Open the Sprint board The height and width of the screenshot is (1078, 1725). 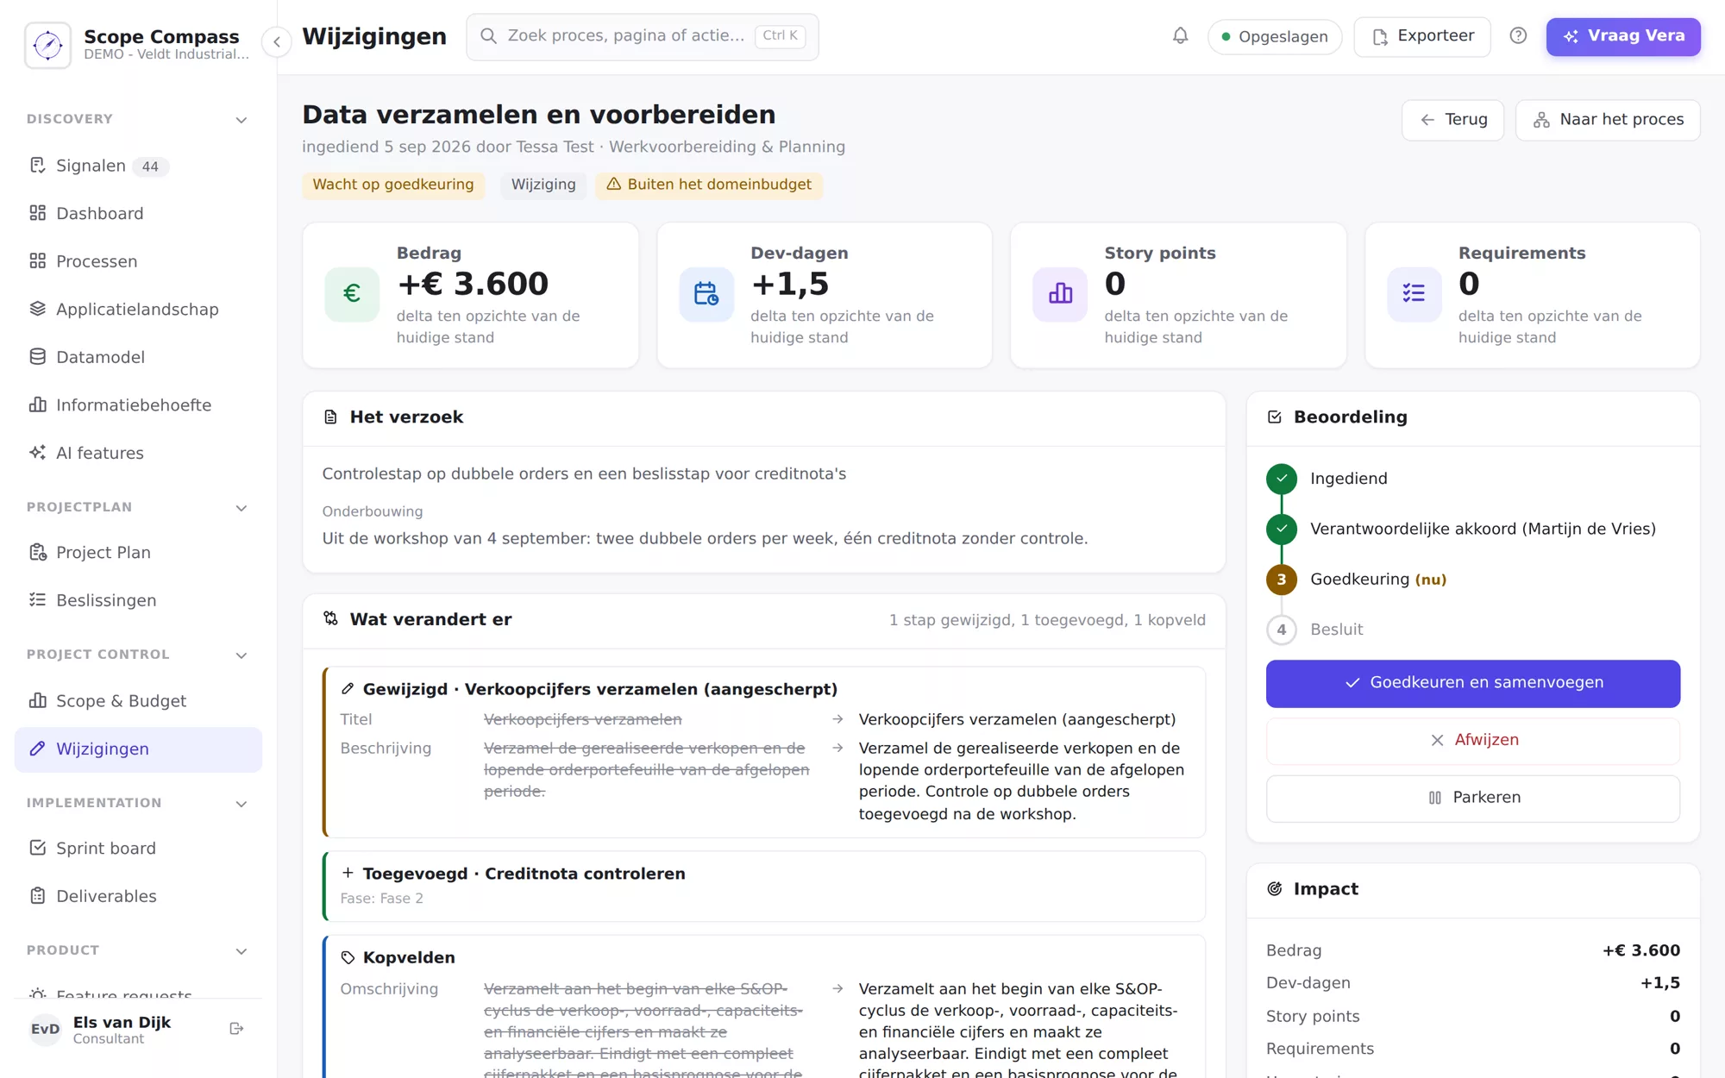(x=138, y=849)
